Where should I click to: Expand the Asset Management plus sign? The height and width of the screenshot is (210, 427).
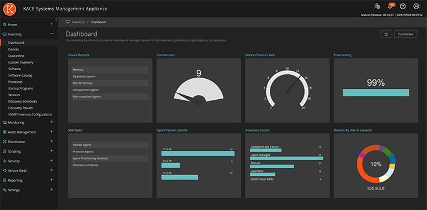[52, 132]
